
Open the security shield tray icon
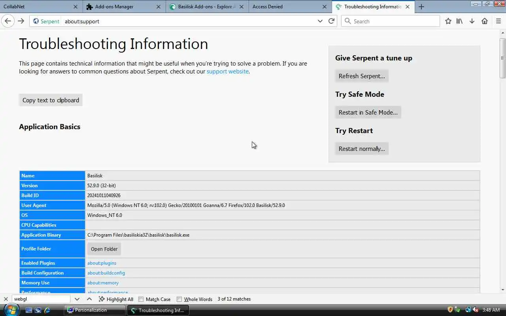click(x=450, y=310)
